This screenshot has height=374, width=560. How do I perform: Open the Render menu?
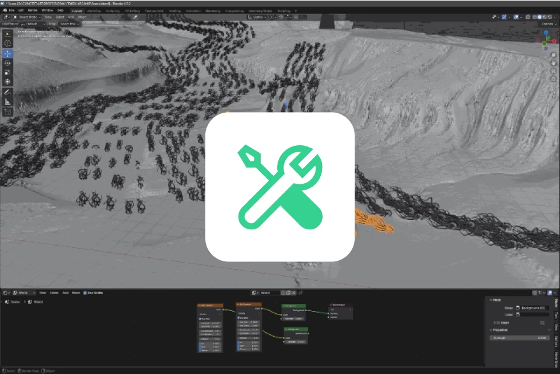[x=33, y=11]
